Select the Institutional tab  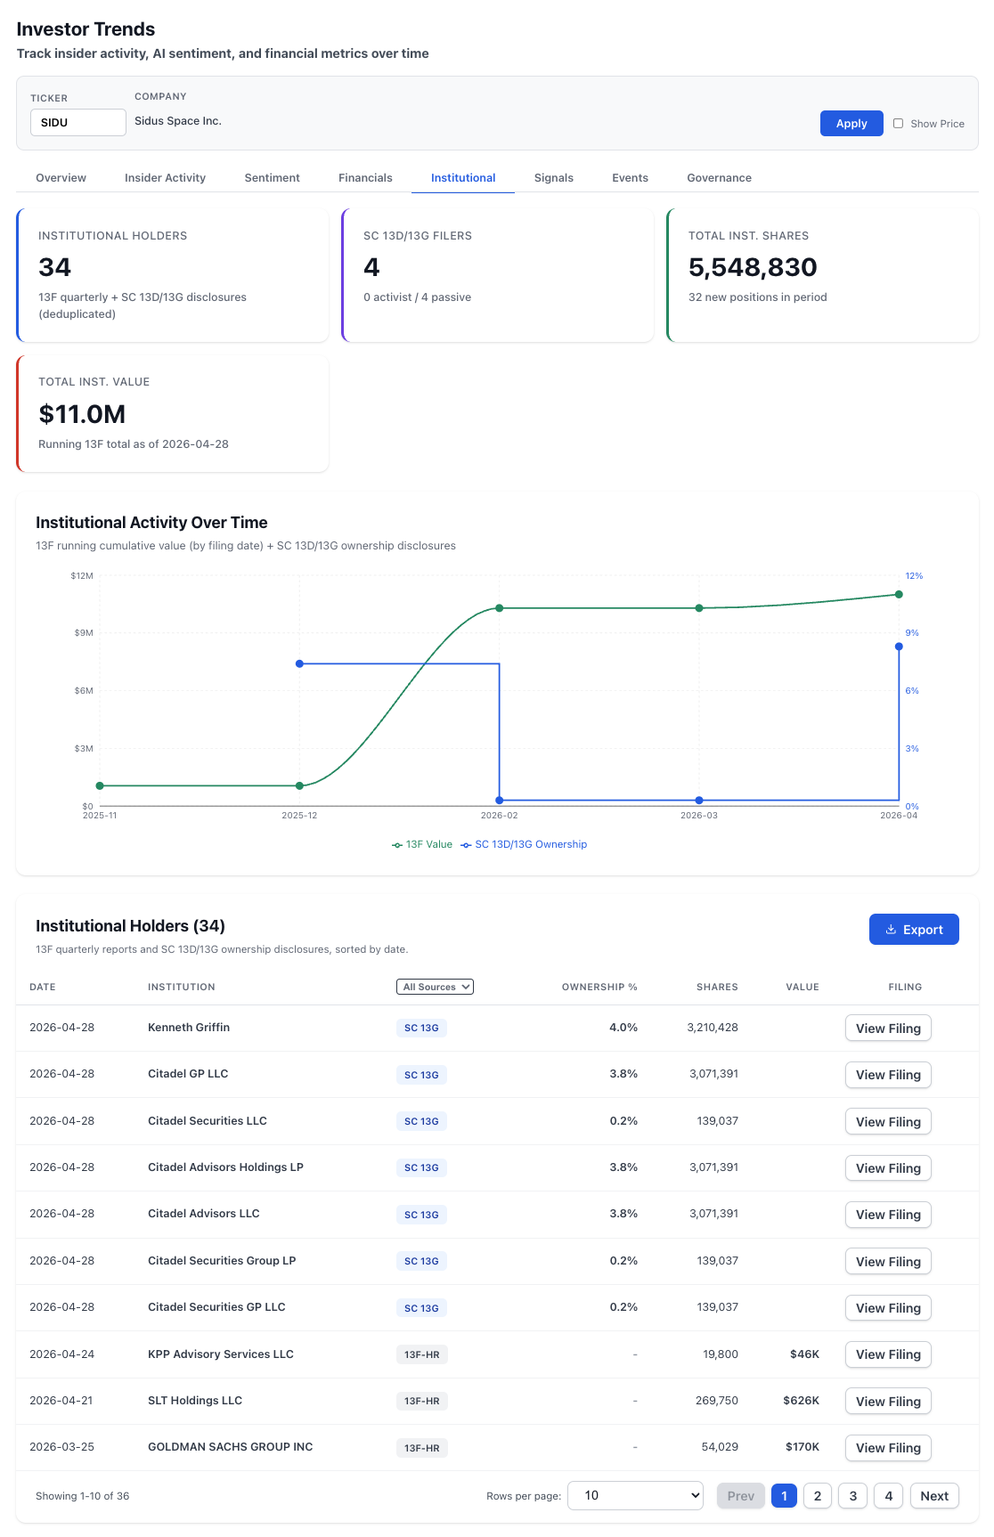click(x=463, y=178)
